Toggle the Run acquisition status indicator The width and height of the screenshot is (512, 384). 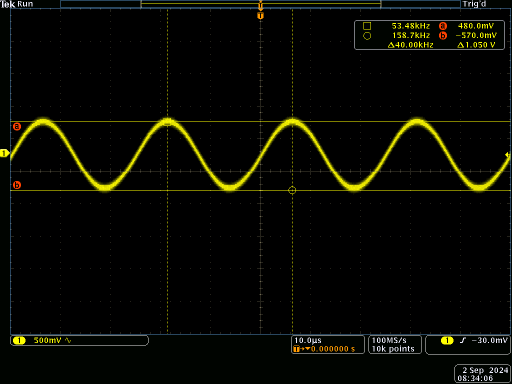tap(25, 4)
